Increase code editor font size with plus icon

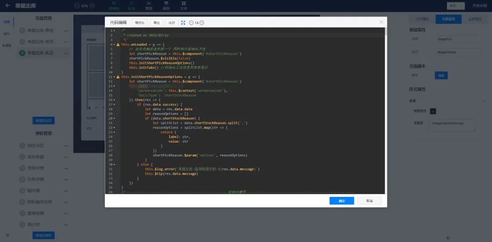pyautogui.click(x=202, y=22)
